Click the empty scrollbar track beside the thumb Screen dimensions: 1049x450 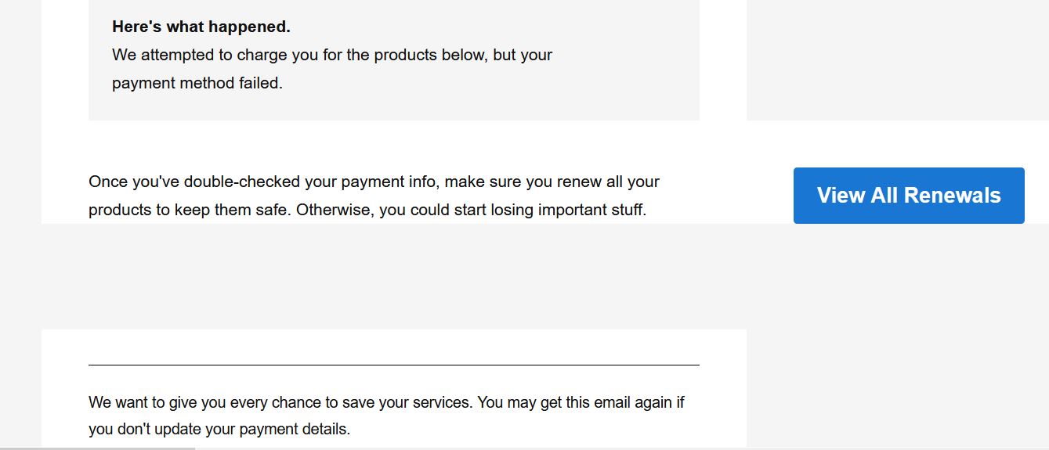click(622, 448)
